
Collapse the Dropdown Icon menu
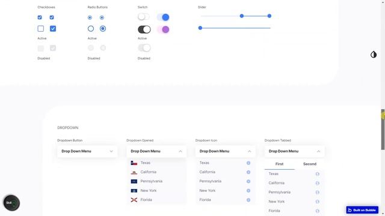(226, 151)
